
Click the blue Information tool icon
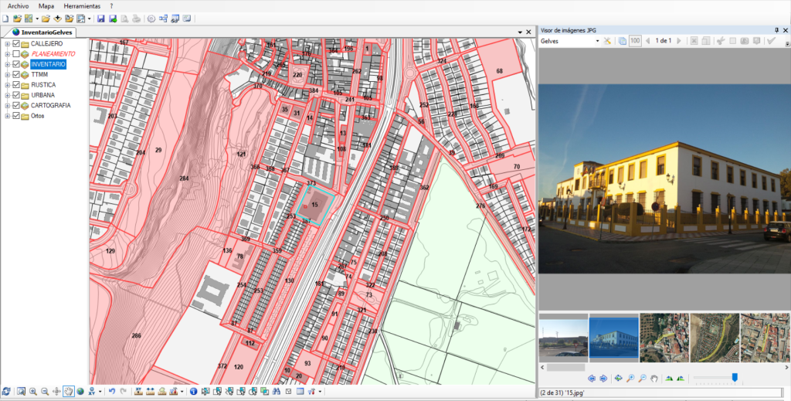tap(193, 391)
